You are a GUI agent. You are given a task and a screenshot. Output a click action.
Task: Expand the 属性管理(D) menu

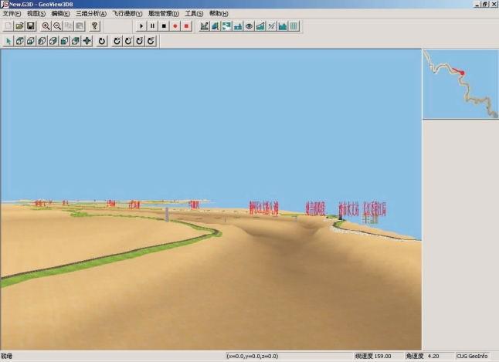[163, 14]
